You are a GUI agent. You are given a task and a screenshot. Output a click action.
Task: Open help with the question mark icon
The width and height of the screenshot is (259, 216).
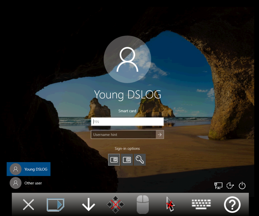pyautogui.click(x=232, y=205)
